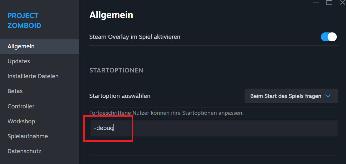Maximize the properties window
Image resolution: width=346 pixels, height=164 pixels.
pos(329,3)
